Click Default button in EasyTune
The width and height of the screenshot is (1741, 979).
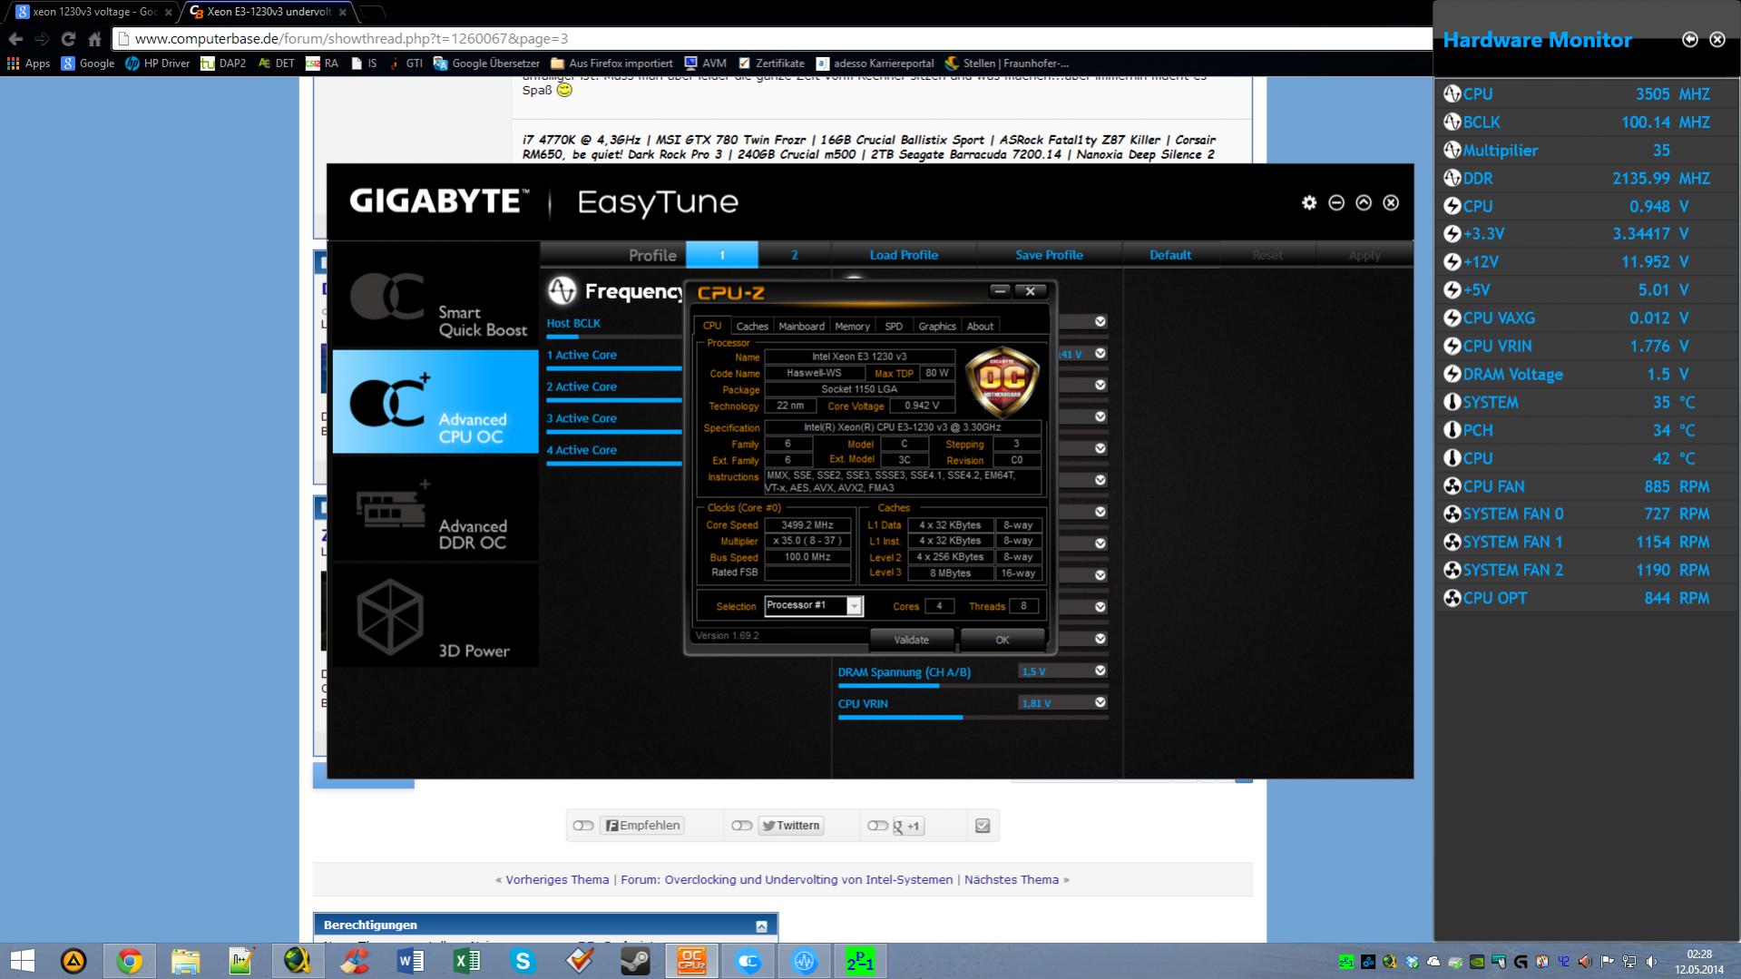[1170, 255]
